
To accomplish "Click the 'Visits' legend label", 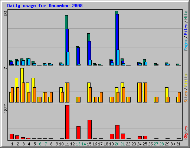I will pos(186,80).
